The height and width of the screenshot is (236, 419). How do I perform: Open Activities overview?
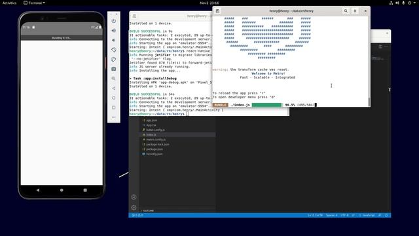10,3
